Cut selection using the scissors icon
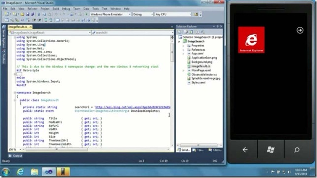This screenshot has width=317, height=178. pyautogui.click(x=39, y=14)
